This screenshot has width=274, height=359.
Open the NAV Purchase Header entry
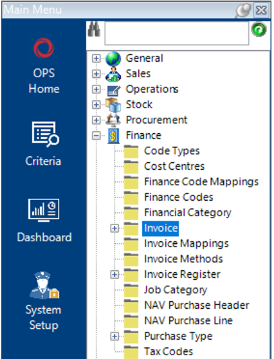(x=197, y=306)
